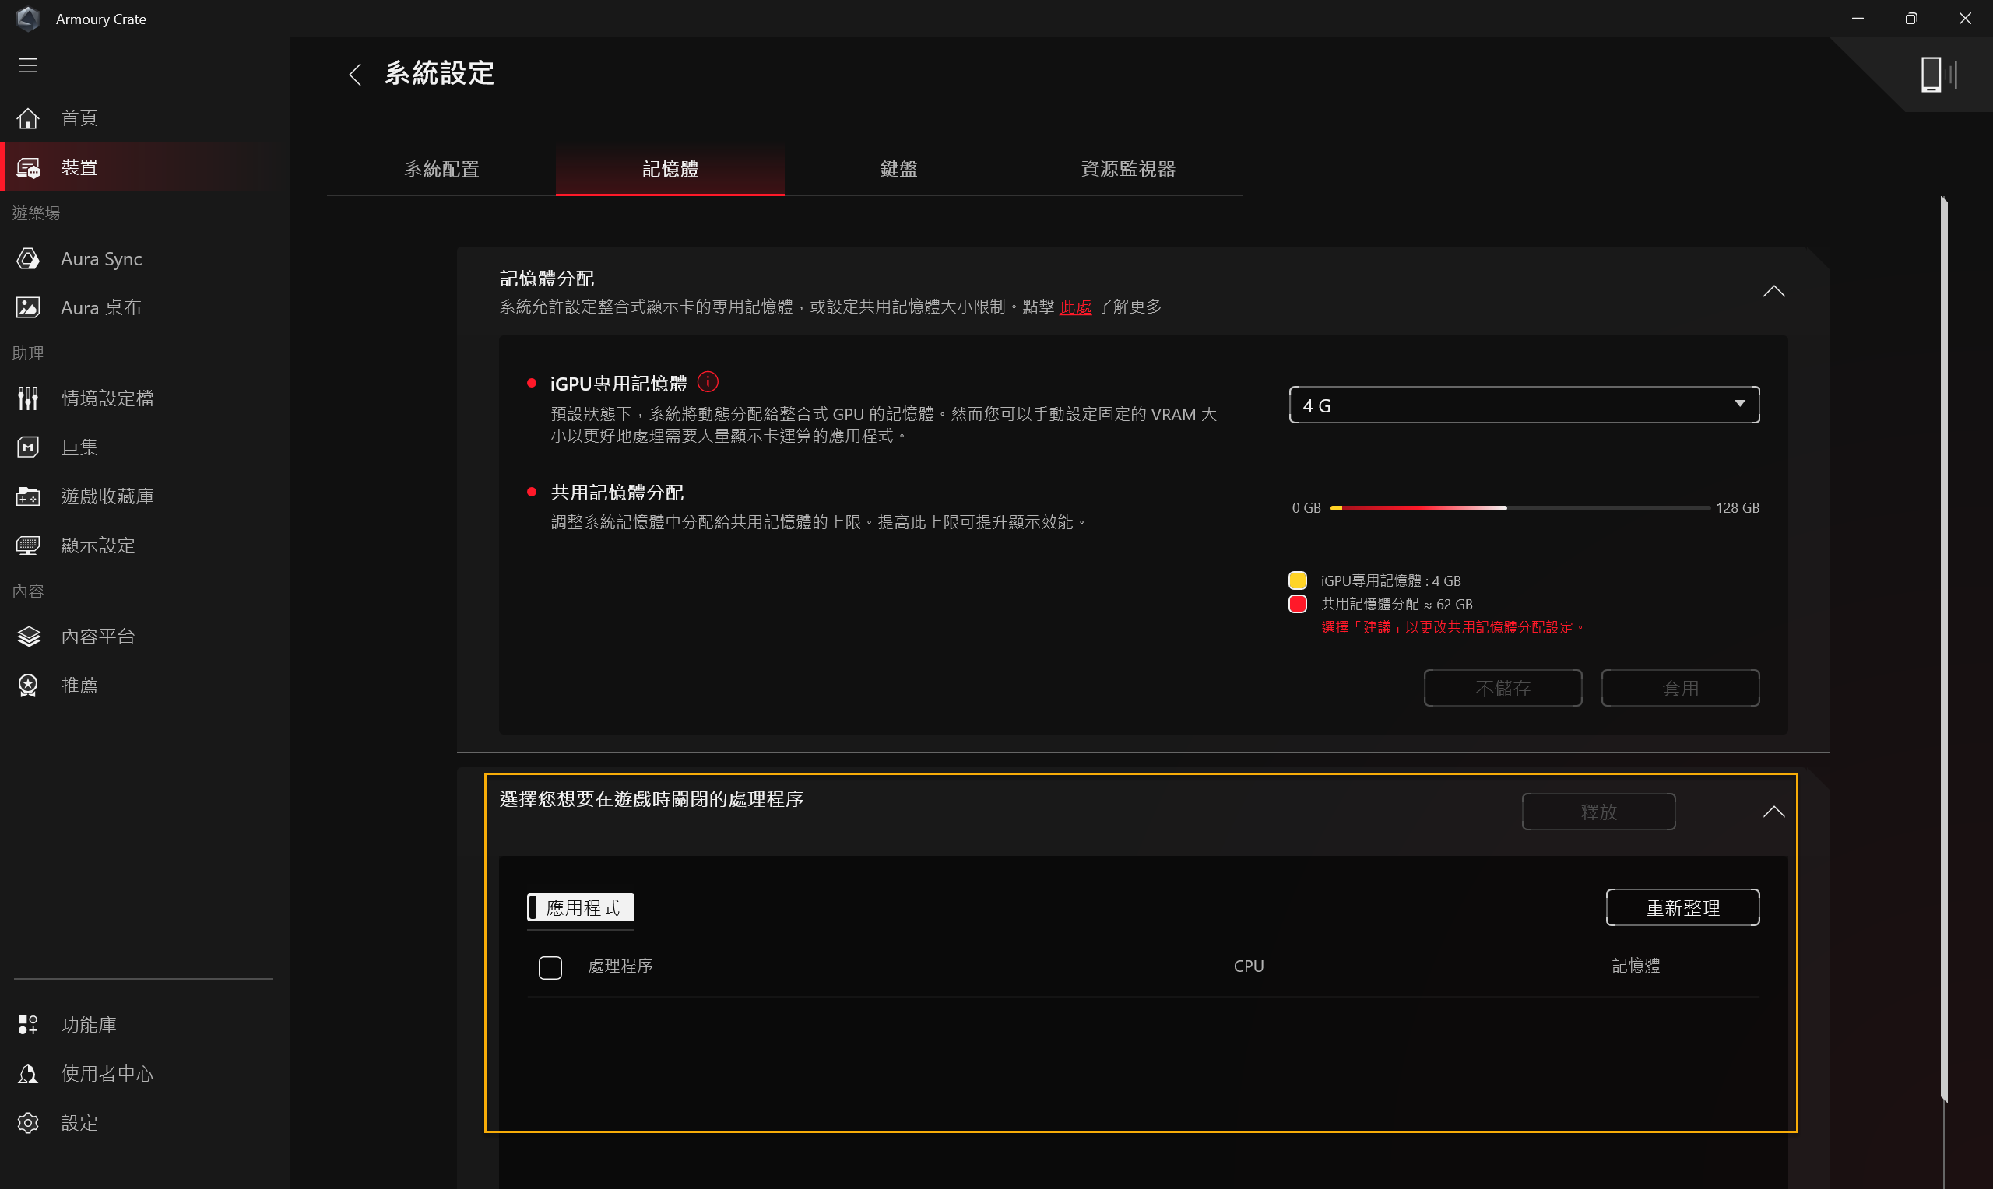
Task: Go back with the arrow icon
Action: click(x=356, y=75)
